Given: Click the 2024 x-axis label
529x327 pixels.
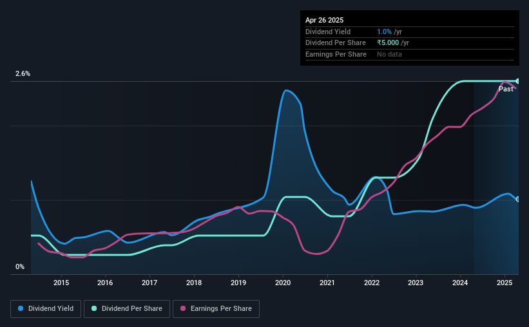Looking at the screenshot, I should click(x=460, y=283).
